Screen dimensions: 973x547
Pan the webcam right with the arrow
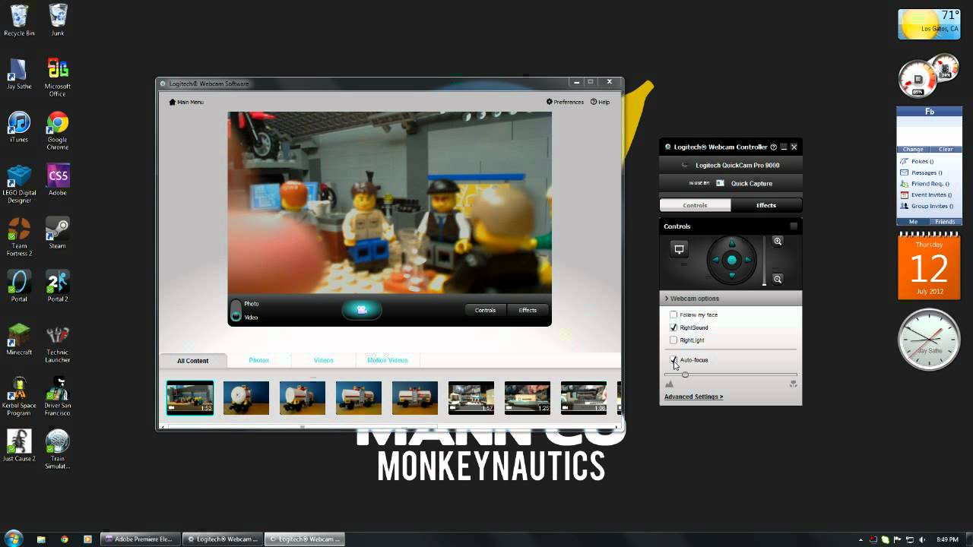click(748, 260)
